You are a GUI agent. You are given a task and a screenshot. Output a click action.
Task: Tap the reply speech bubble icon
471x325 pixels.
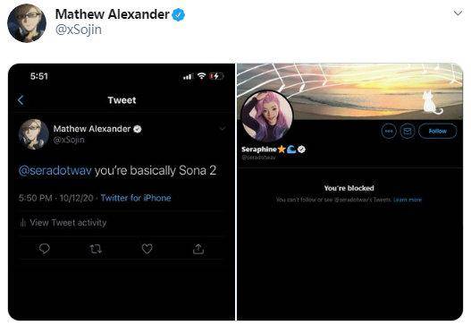(x=45, y=249)
